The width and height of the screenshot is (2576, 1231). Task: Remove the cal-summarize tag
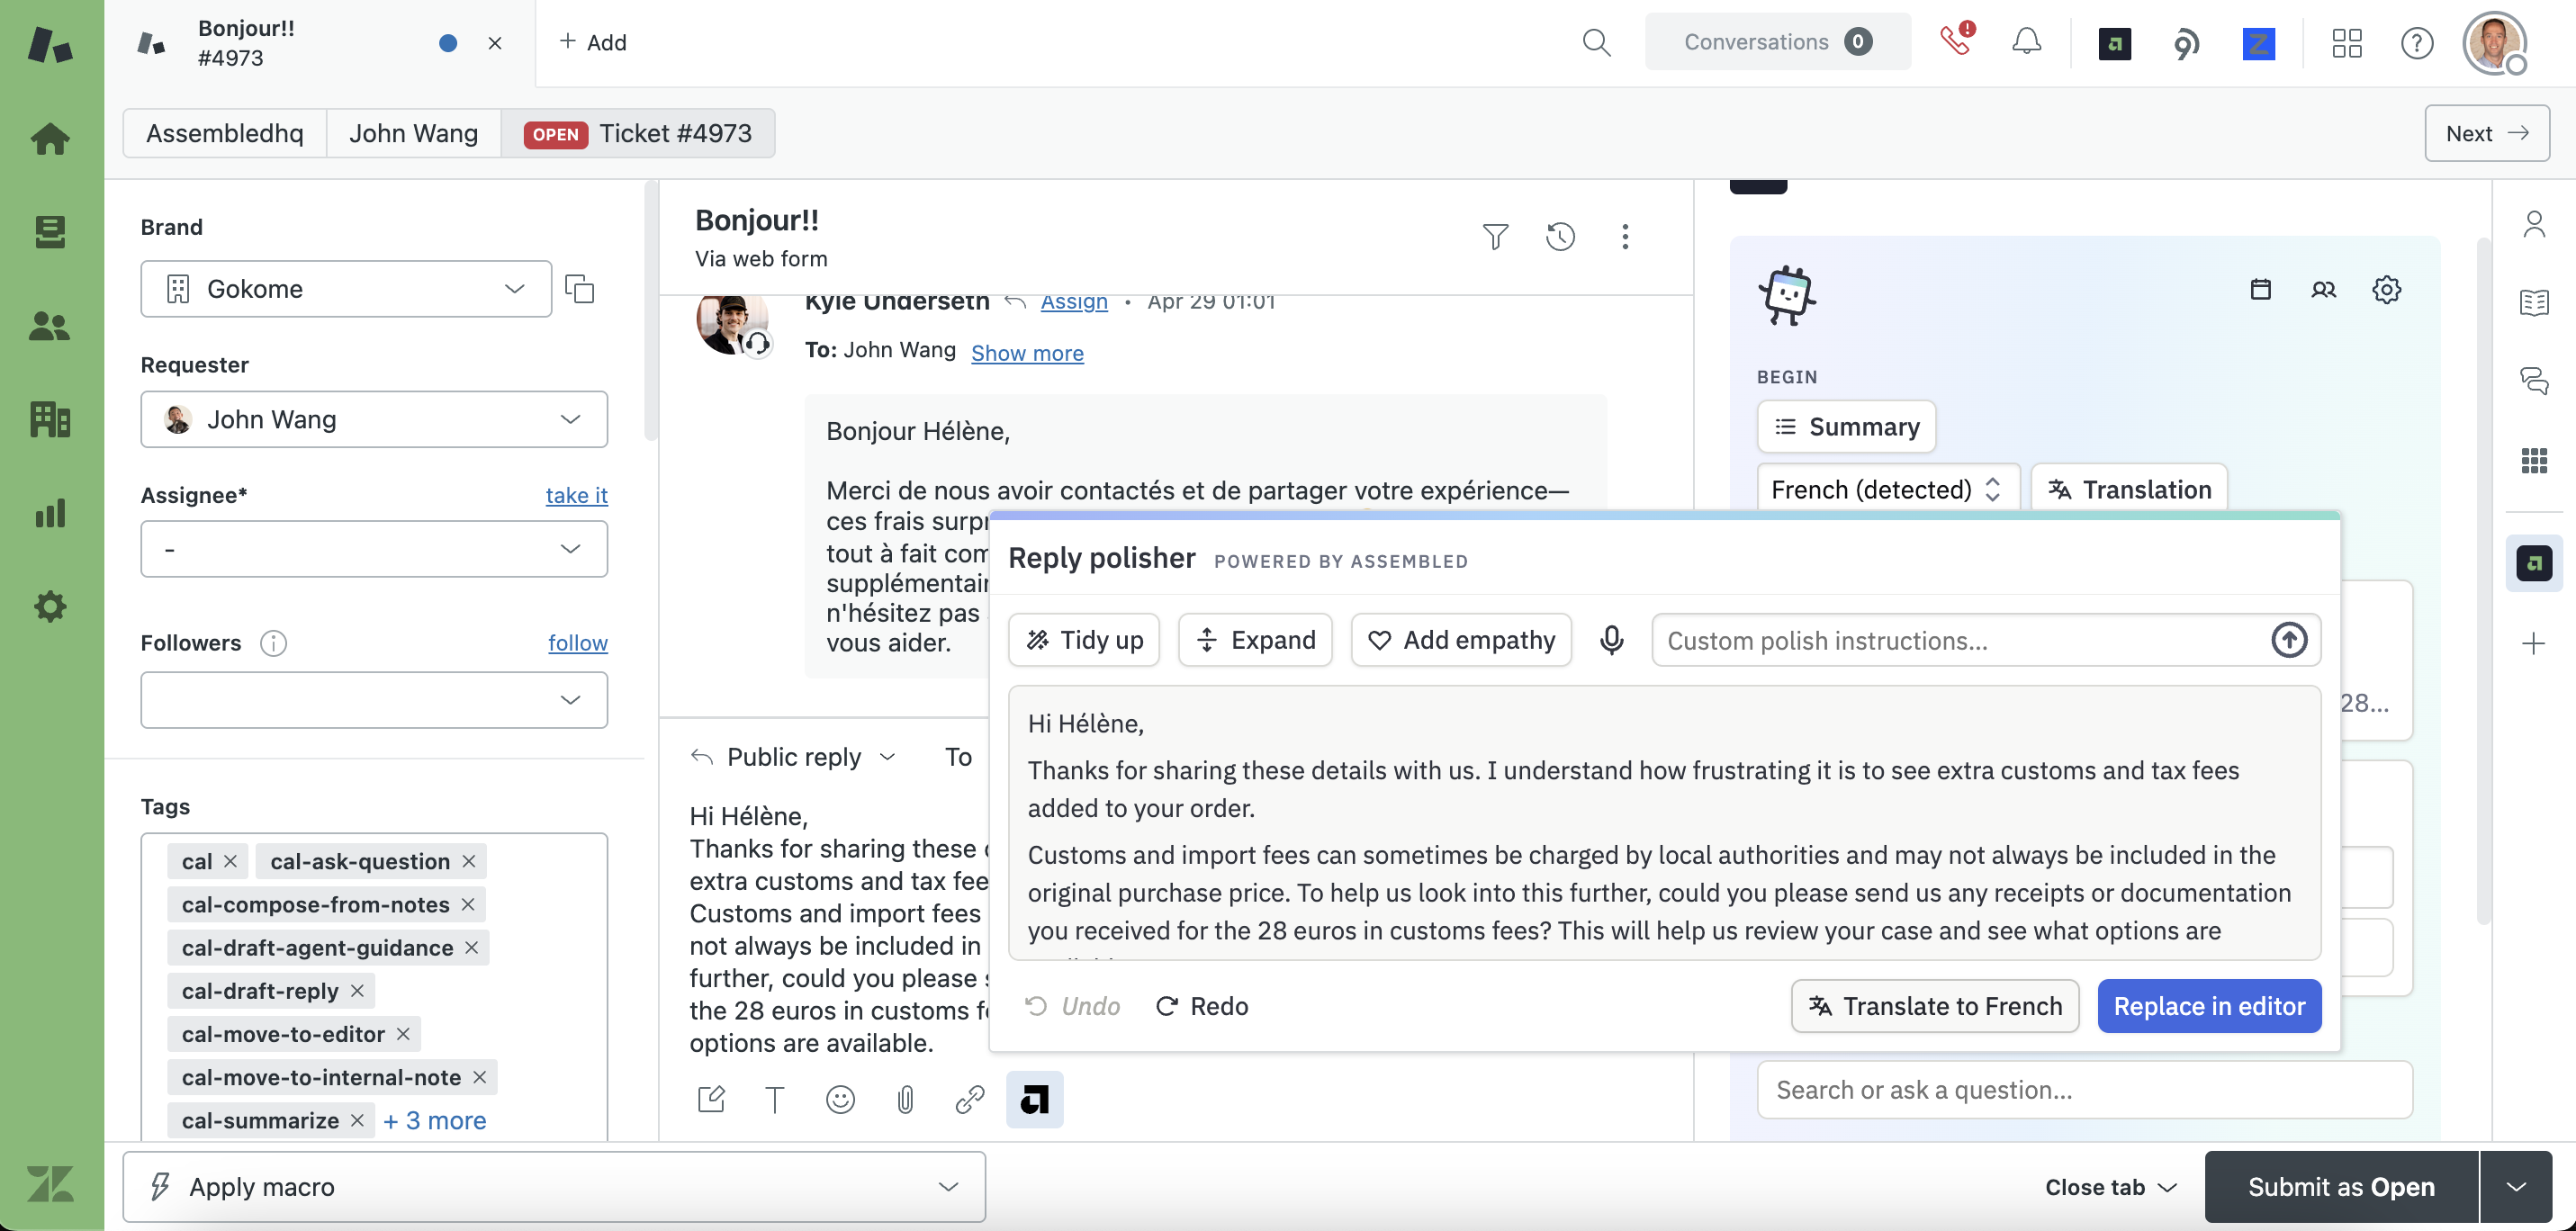[x=357, y=1121]
